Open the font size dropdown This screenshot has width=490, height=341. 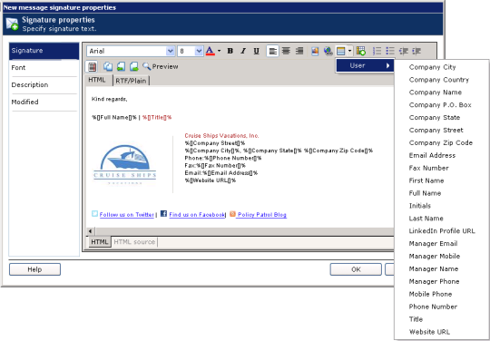coord(199,51)
